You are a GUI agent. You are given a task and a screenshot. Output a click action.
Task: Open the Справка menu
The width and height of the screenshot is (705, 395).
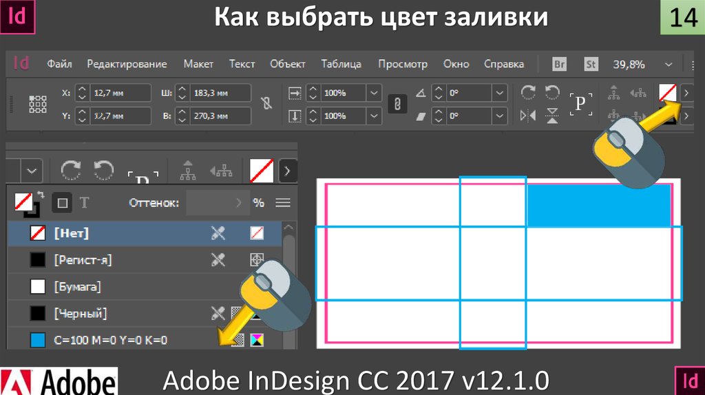503,64
